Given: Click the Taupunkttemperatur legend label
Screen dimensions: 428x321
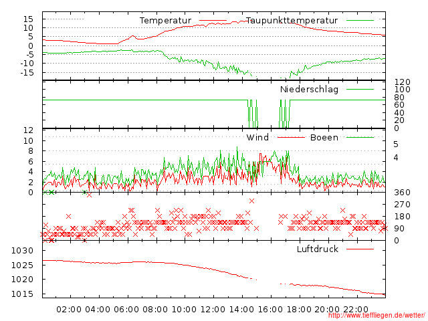Looking at the screenshot, I should tap(292, 21).
